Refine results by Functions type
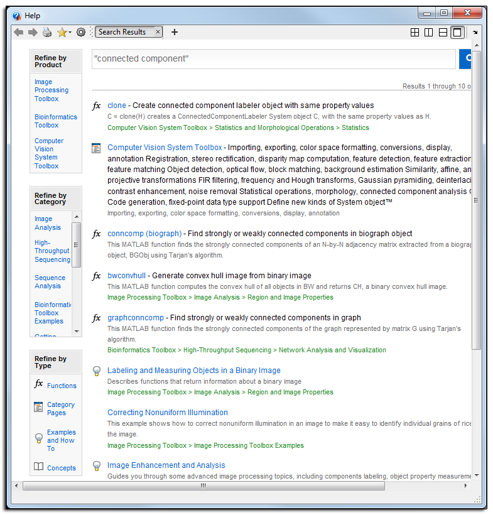 pos(62,386)
